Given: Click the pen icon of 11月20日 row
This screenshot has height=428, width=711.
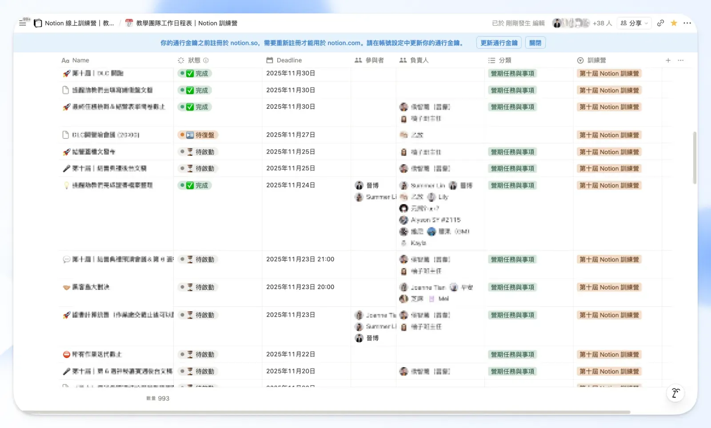Looking at the screenshot, I should point(67,371).
